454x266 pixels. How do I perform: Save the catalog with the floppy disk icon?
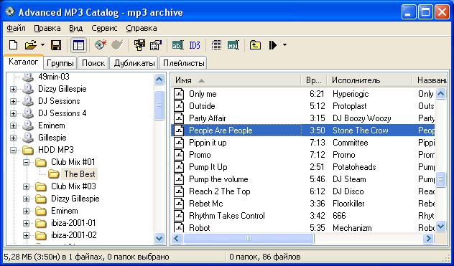(x=56, y=45)
